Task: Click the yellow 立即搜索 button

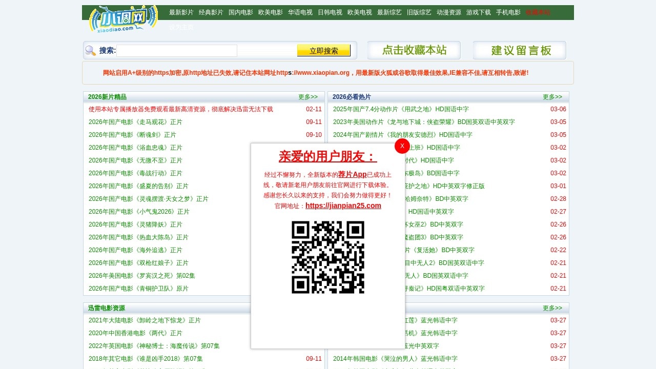Action: point(324,50)
